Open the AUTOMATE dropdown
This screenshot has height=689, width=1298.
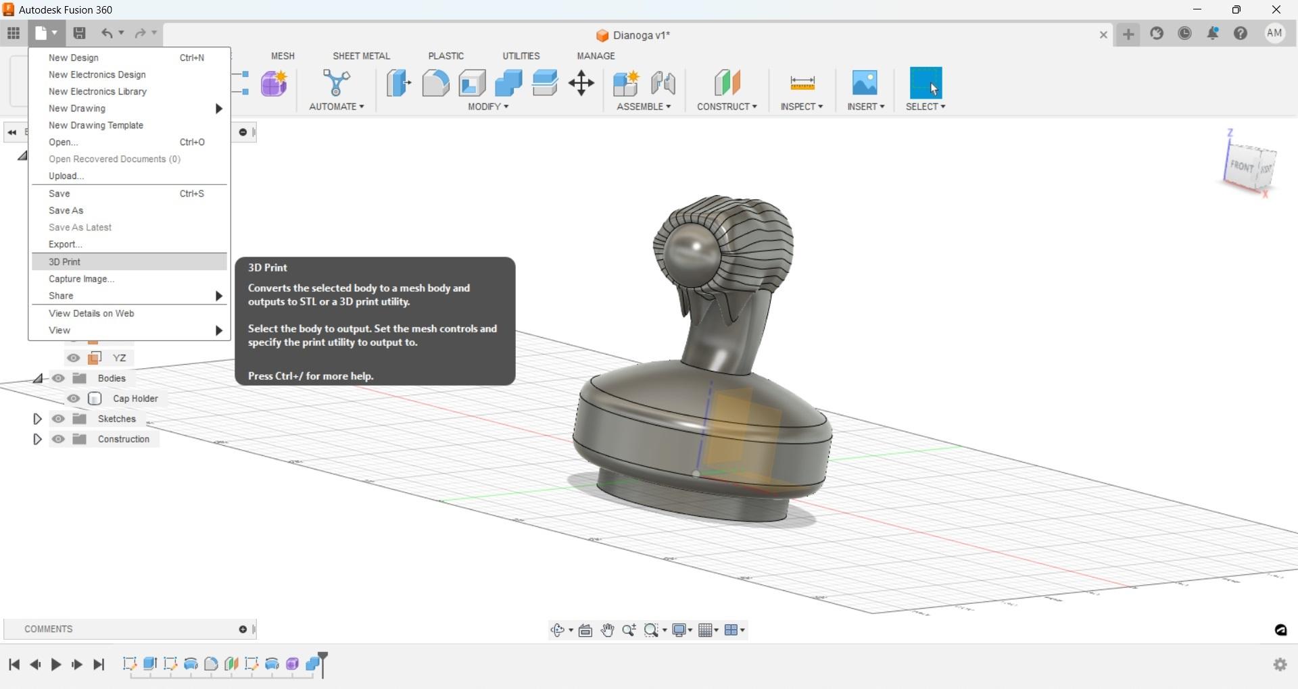pos(337,107)
